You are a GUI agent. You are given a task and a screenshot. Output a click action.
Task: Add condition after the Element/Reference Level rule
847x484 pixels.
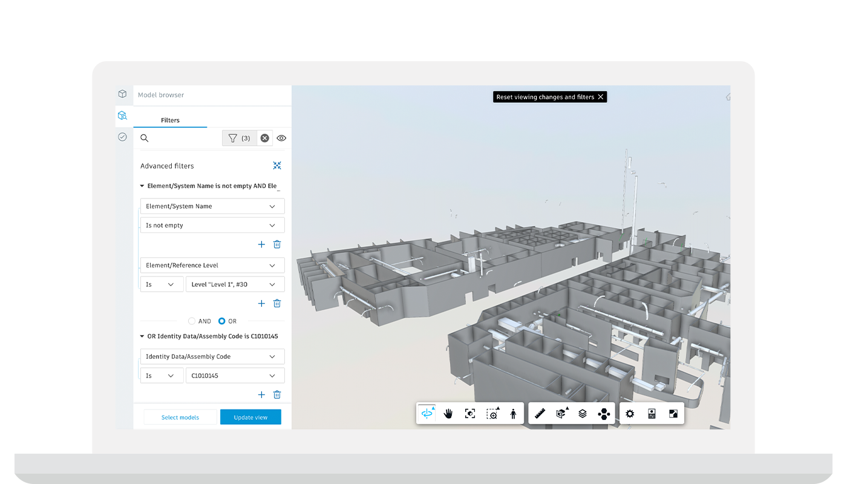click(x=261, y=304)
